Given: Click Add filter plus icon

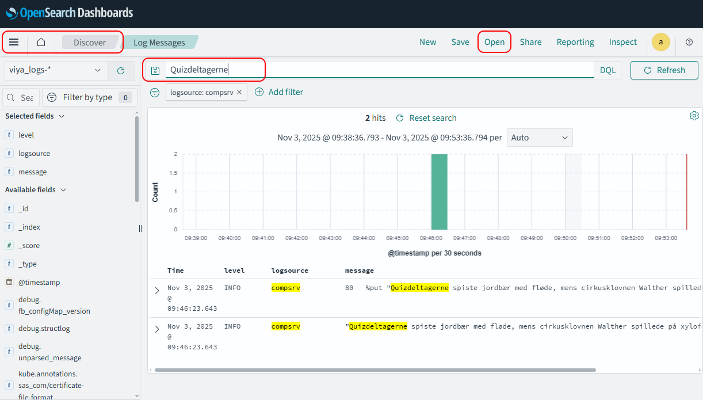Looking at the screenshot, I should pos(259,92).
